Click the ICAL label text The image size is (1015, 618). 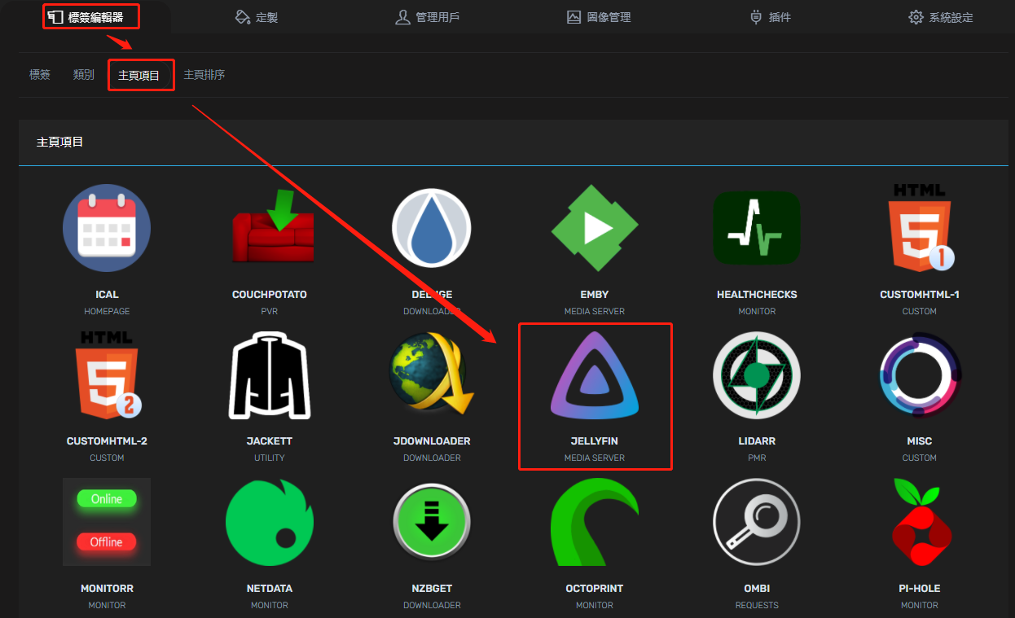pos(107,295)
